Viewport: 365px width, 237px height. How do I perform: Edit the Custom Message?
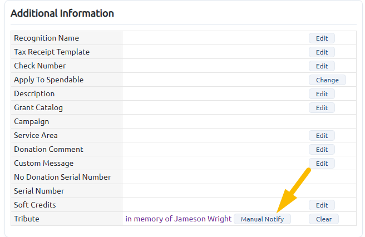click(322, 164)
